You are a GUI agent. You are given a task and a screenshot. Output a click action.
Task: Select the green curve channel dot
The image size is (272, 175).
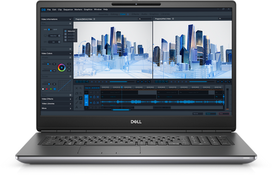point(51,89)
